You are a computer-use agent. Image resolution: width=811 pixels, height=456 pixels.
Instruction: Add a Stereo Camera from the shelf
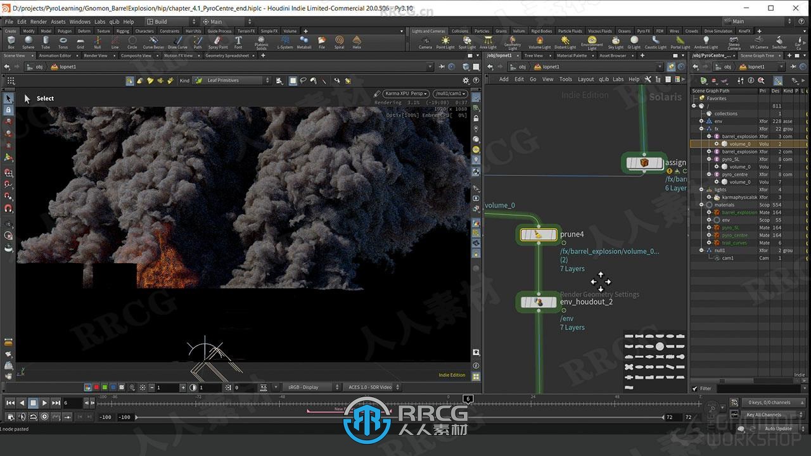tap(734, 43)
